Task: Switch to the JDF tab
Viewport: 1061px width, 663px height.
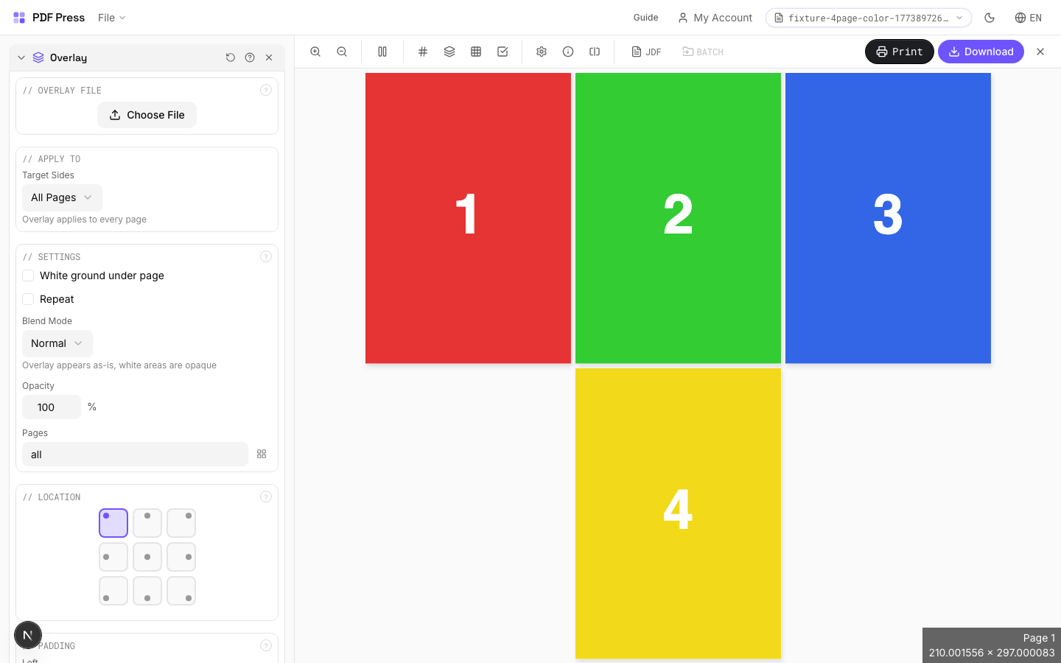Action: 646,52
